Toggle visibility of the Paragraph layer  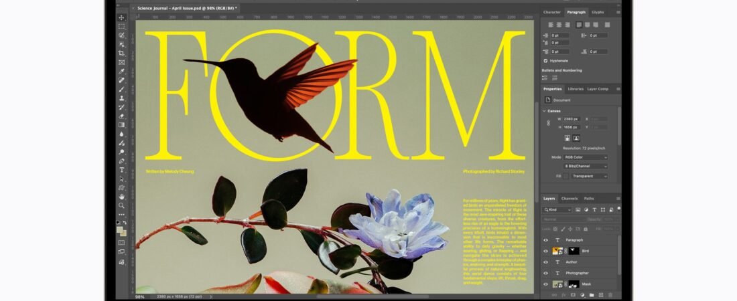(x=545, y=239)
